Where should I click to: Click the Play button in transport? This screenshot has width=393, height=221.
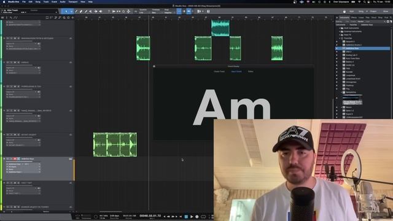pyautogui.click(x=192, y=217)
